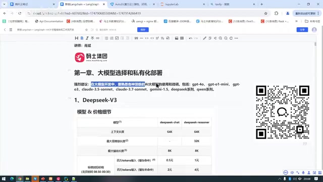Open the File Explorer taskbar icon

click(x=27, y=178)
